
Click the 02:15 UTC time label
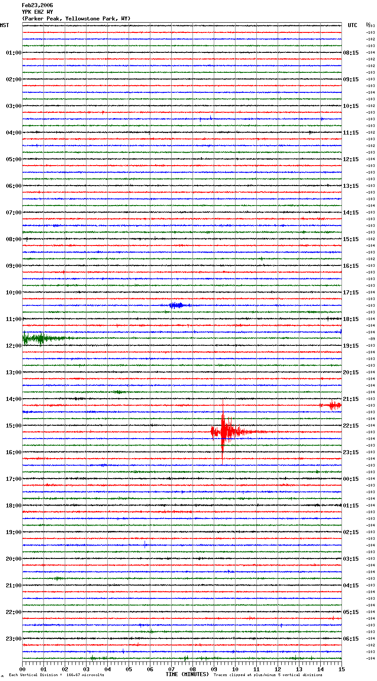(351, 532)
